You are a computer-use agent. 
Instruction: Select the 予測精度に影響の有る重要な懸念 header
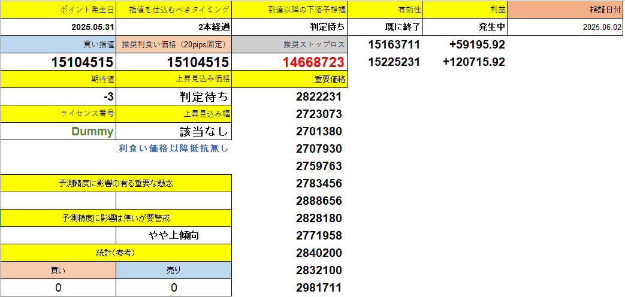coord(116,183)
